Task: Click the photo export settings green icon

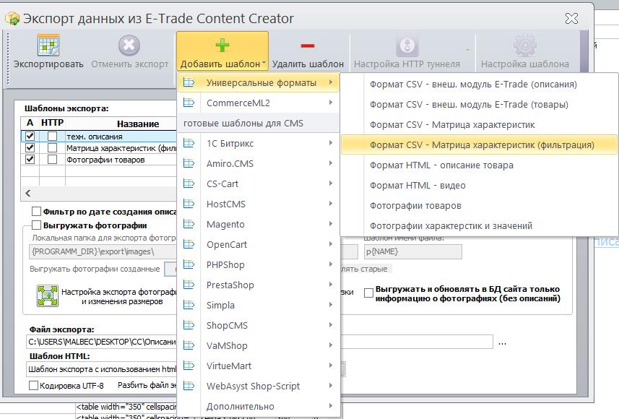Action: point(48,295)
